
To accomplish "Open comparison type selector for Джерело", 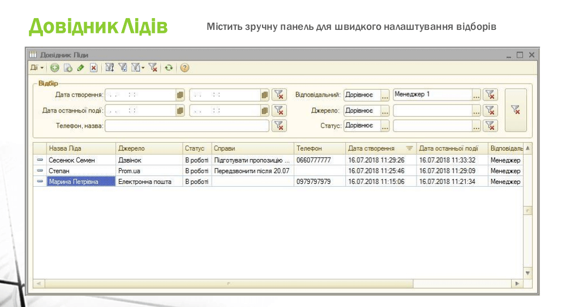I will click(385, 111).
